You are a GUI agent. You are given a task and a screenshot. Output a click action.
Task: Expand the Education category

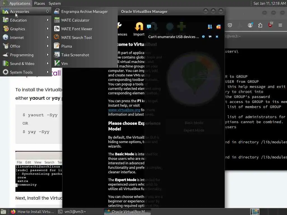coord(26,20)
